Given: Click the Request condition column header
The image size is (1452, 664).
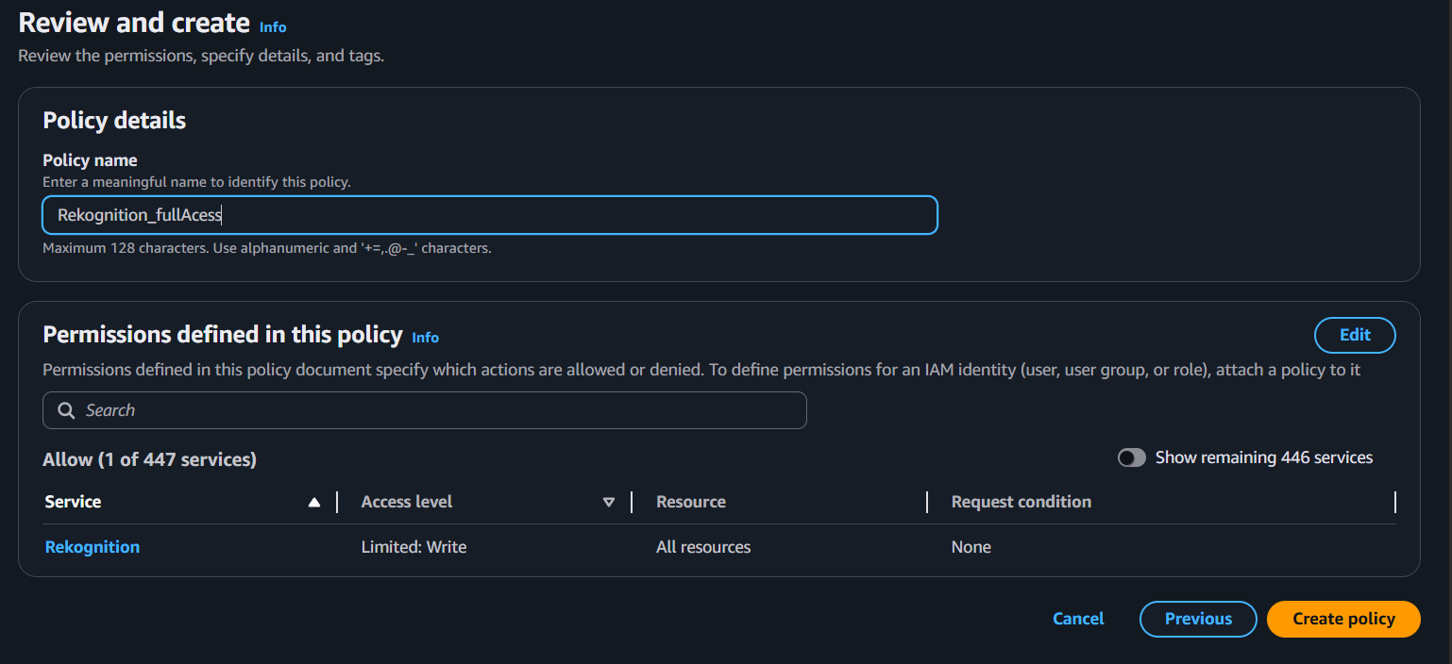Looking at the screenshot, I should coord(1021,502).
